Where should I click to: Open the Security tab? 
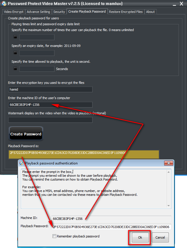(59, 12)
